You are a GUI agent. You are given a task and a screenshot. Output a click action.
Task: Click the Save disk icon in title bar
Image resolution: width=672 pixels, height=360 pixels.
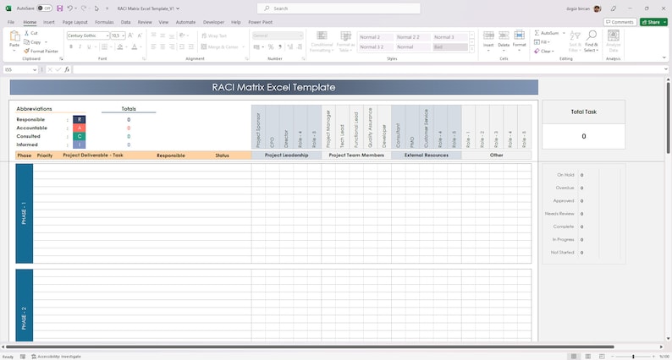[59, 8]
